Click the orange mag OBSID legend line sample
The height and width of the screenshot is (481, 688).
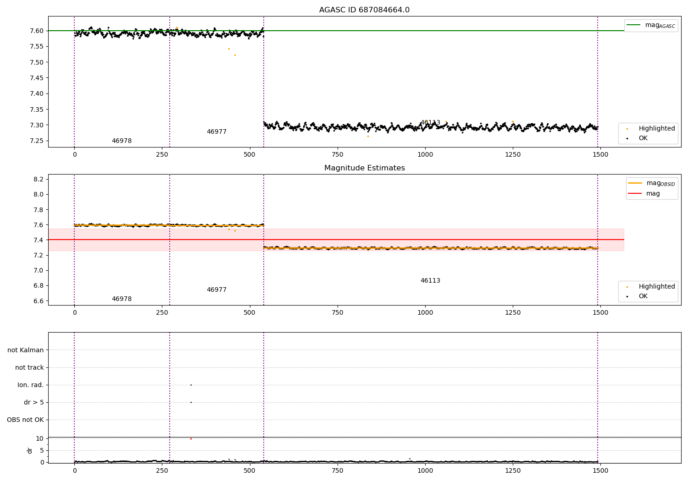click(x=635, y=183)
